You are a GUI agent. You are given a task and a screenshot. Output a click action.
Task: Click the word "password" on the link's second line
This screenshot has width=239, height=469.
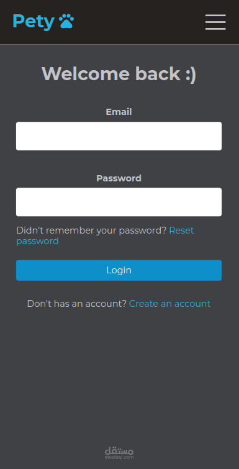[37, 242]
